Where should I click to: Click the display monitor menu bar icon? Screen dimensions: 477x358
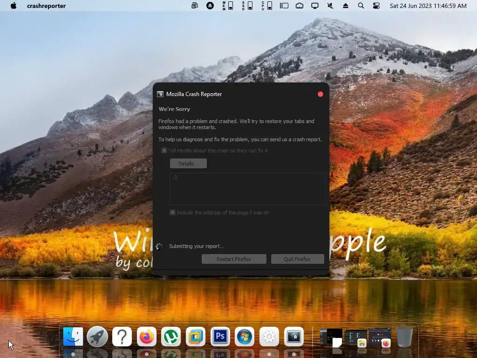[x=315, y=6]
